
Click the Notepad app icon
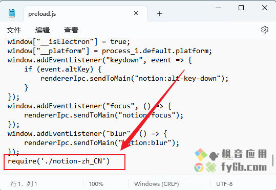(x=12, y=13)
